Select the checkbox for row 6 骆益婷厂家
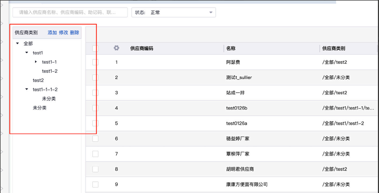Image resolution: width=379 pixels, height=193 pixels. click(95, 139)
